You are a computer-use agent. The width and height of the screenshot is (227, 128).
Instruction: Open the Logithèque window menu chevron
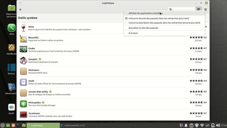point(21,3)
